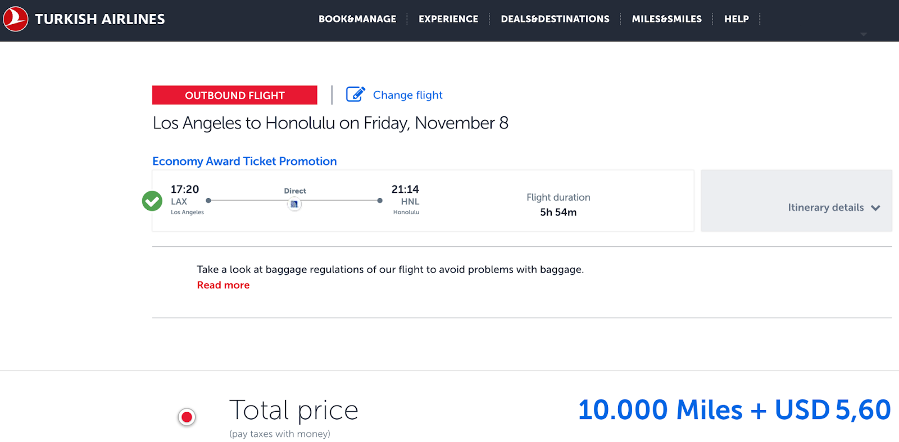Click the Itinerary details panel
The height and width of the screenshot is (442, 899).
pyautogui.click(x=796, y=201)
